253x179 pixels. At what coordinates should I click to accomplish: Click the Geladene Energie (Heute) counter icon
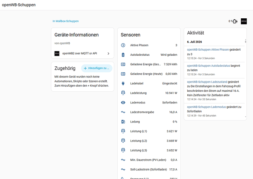point(123,74)
